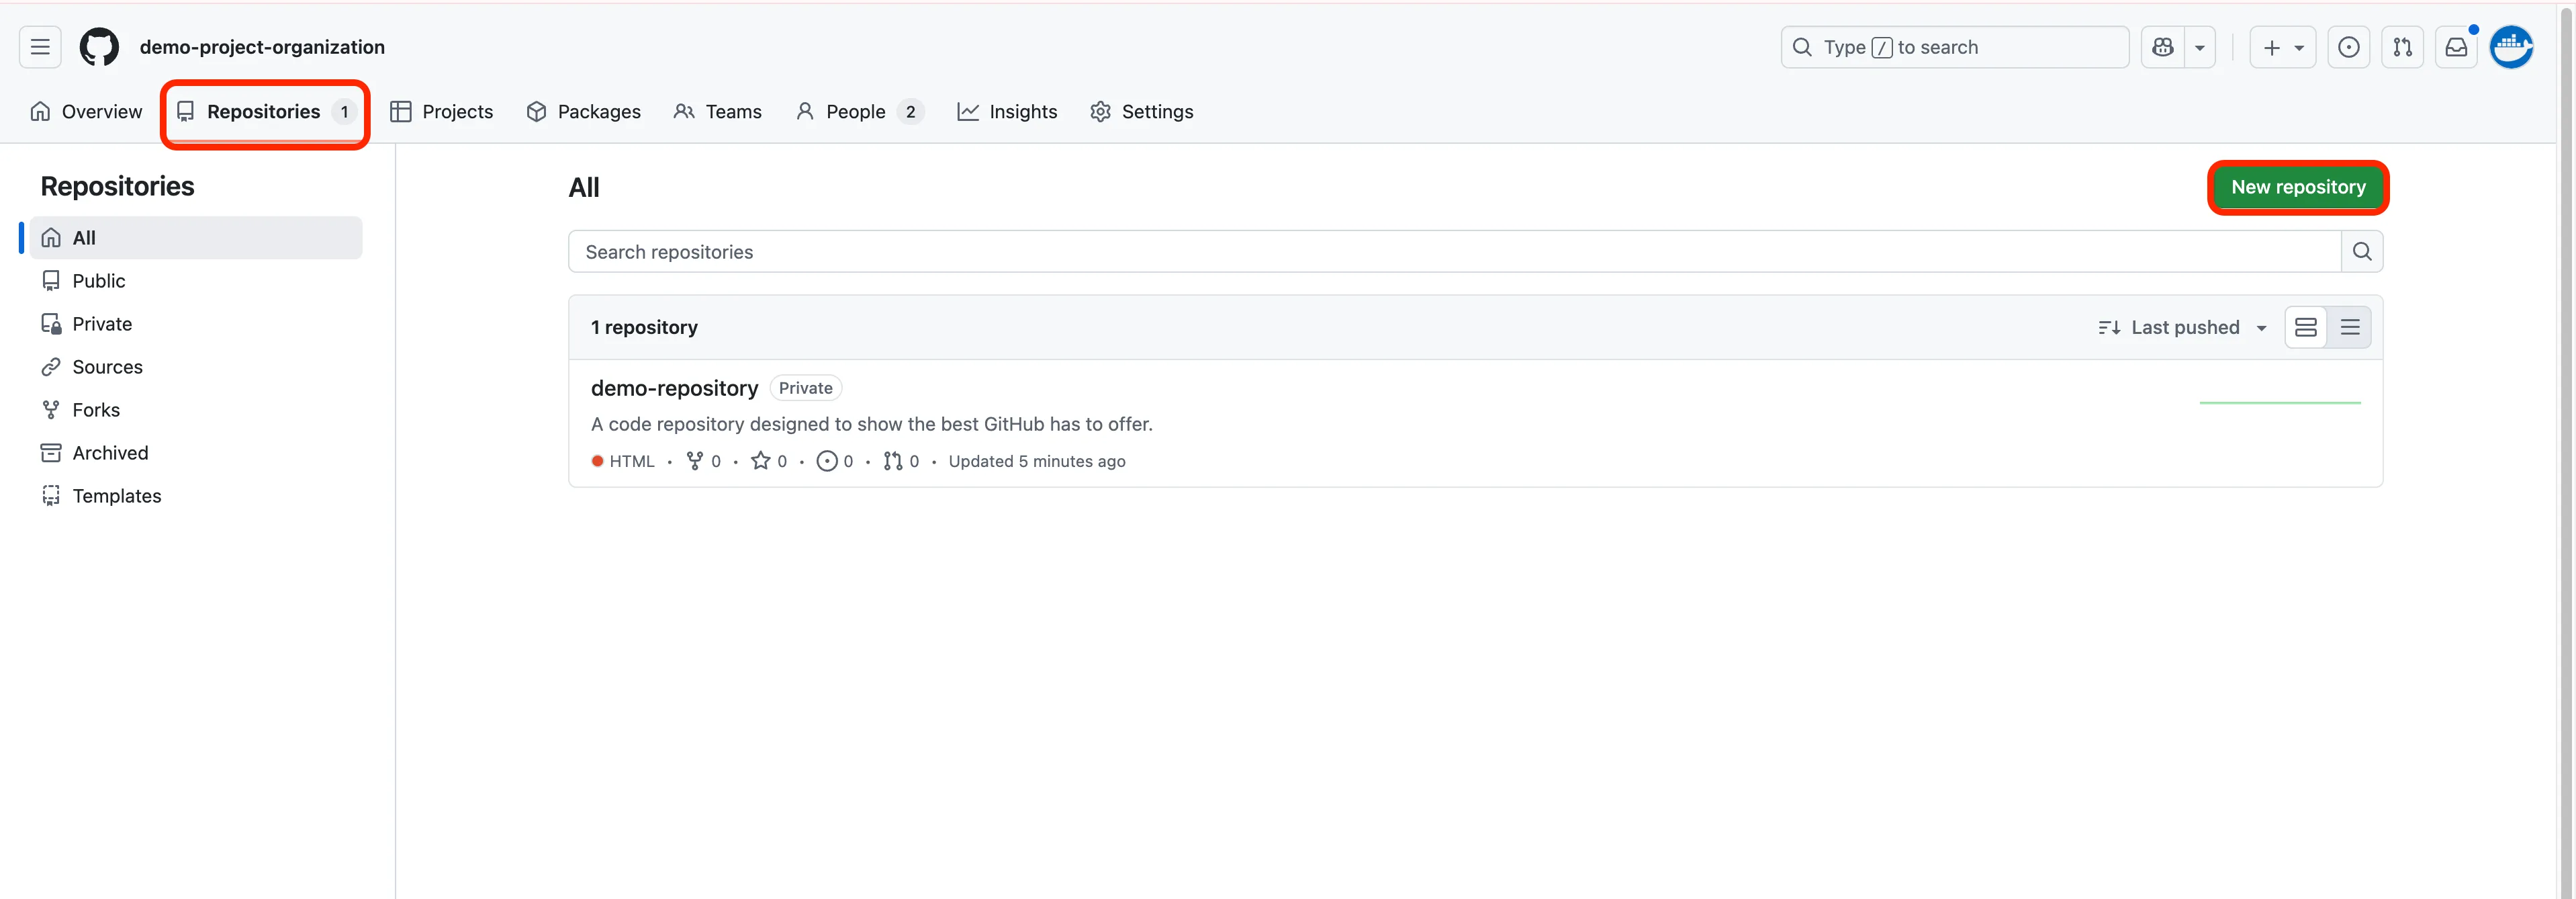Viewport: 2576px width, 899px height.
Task: Open the Issues icon in the header
Action: coord(2348,47)
